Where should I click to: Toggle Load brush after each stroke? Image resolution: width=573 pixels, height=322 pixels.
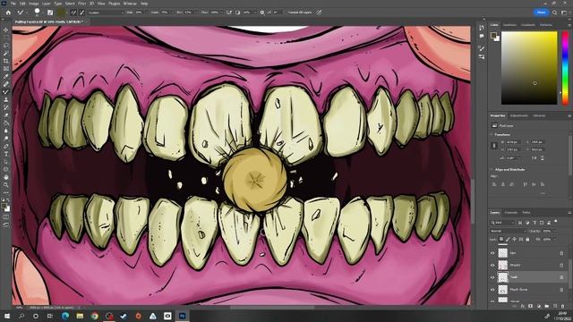[x=73, y=13]
